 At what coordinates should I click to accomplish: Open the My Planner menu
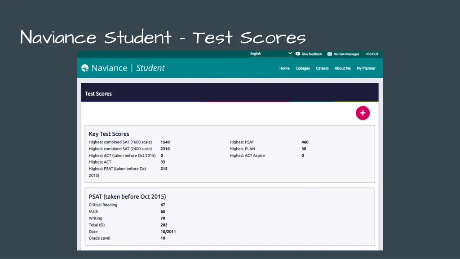coord(366,68)
